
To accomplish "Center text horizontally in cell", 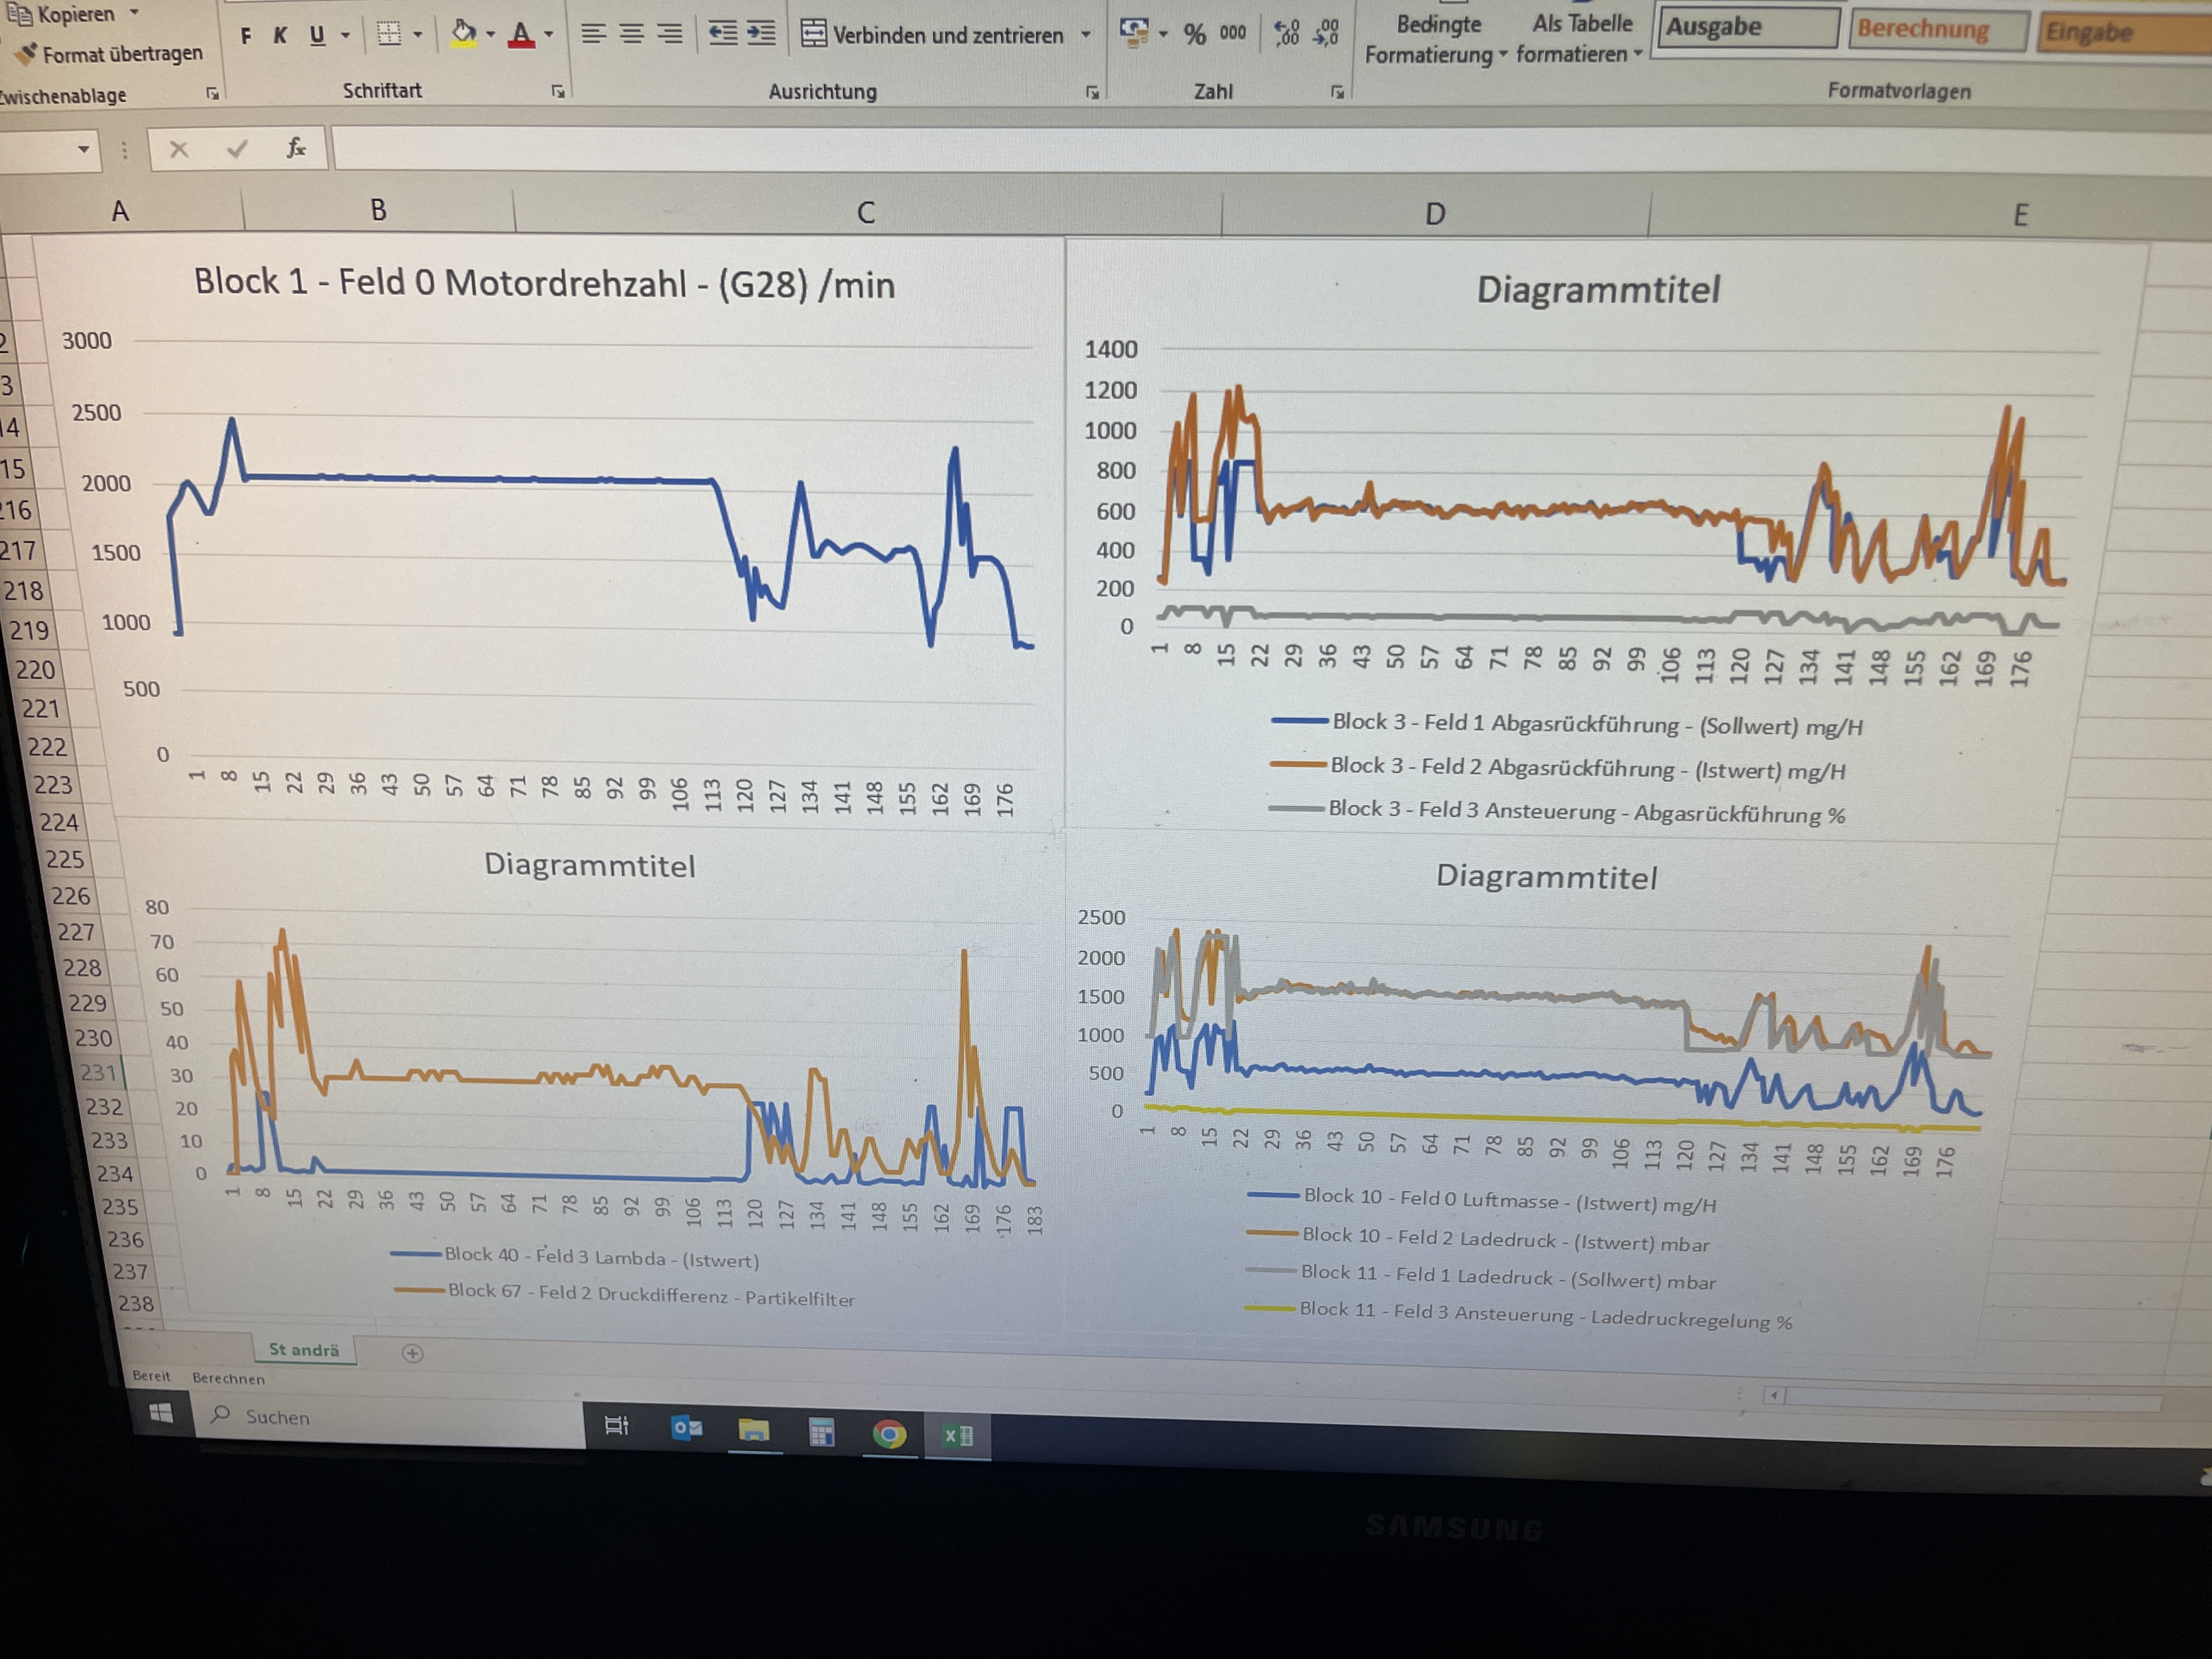I will [x=631, y=34].
